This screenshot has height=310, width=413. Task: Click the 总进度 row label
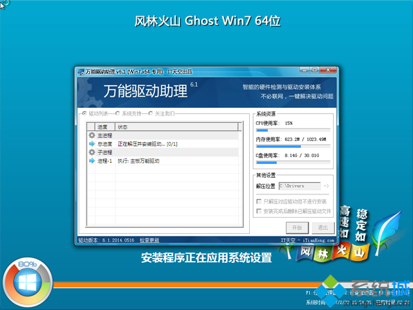click(105, 144)
